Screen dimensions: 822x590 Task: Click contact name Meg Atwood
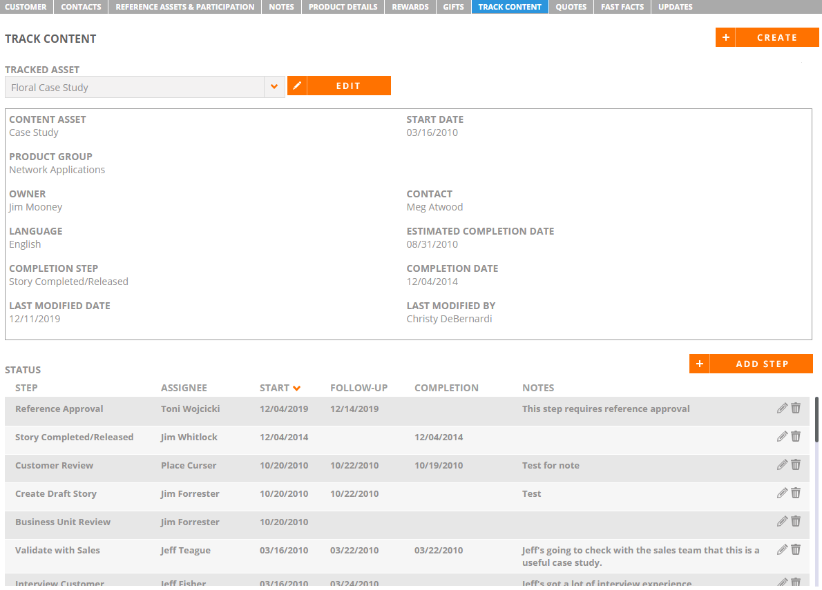click(x=434, y=207)
